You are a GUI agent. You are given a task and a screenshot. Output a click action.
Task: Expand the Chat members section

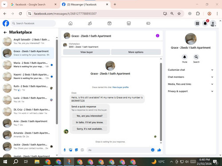click(190, 77)
